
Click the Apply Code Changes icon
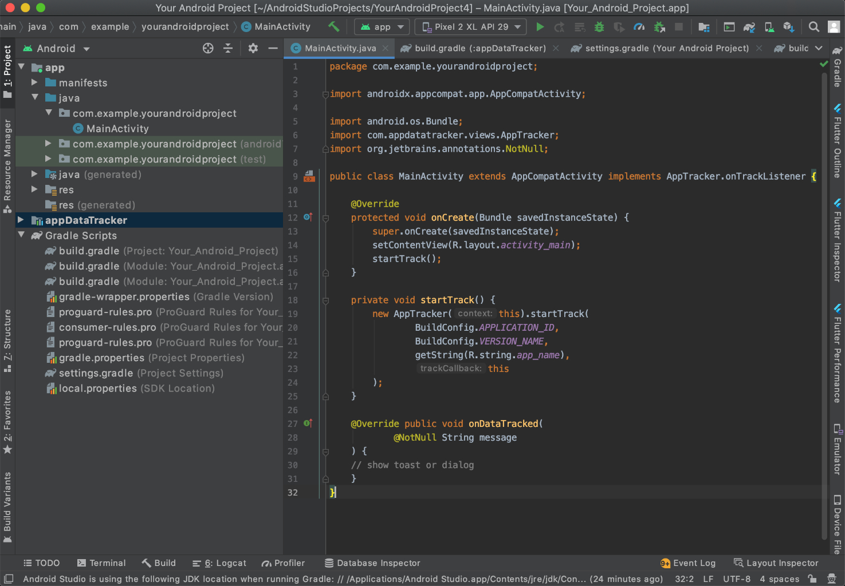580,27
